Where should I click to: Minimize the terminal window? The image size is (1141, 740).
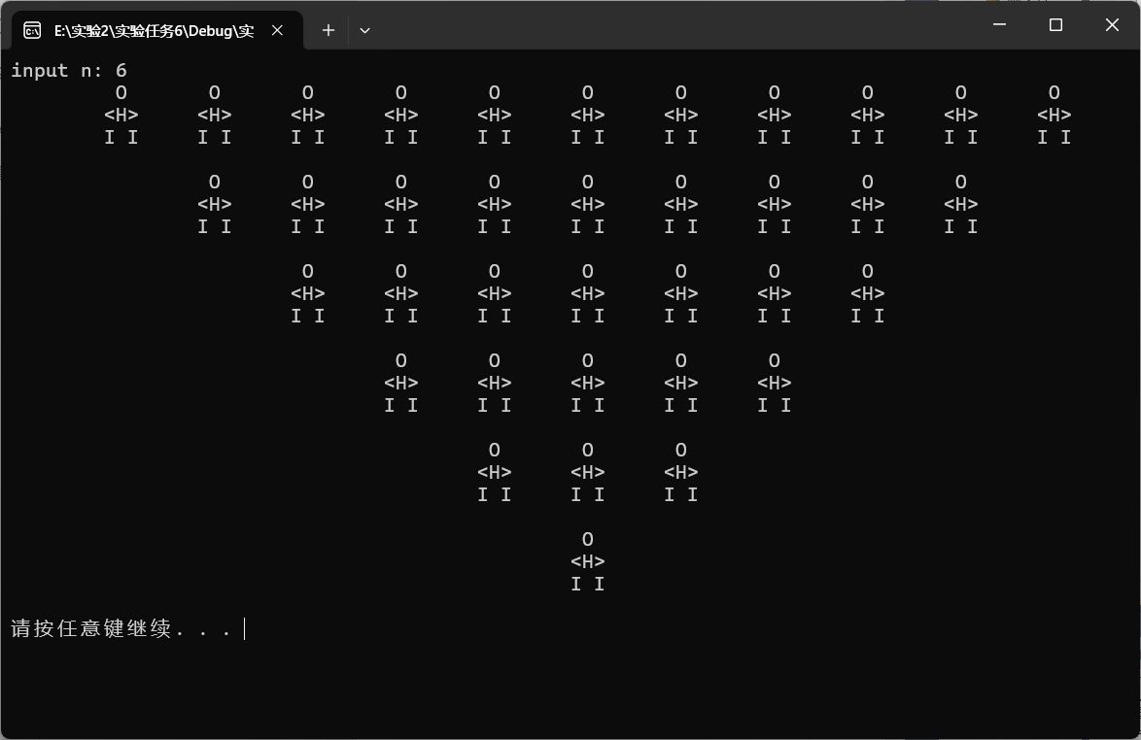coord(1000,24)
